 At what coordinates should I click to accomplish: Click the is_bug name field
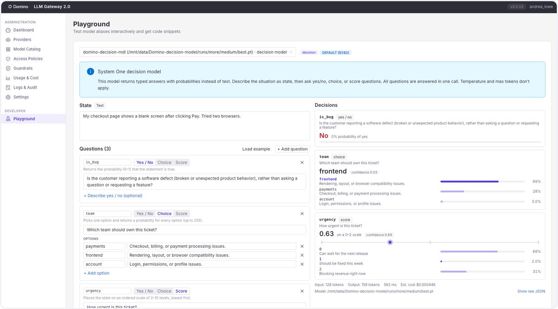tap(107, 162)
